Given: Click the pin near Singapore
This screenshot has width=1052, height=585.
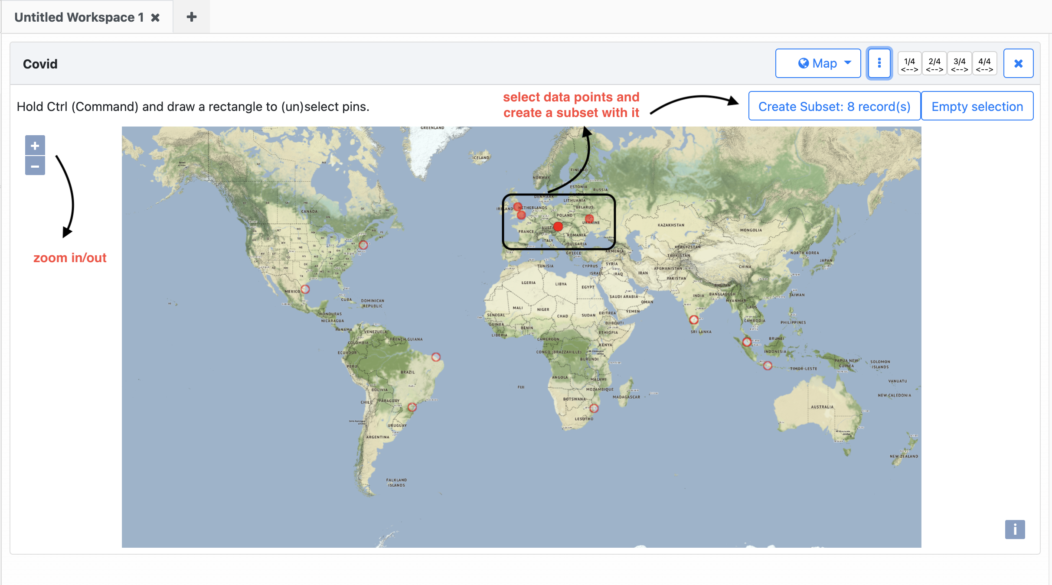Looking at the screenshot, I should [x=747, y=342].
